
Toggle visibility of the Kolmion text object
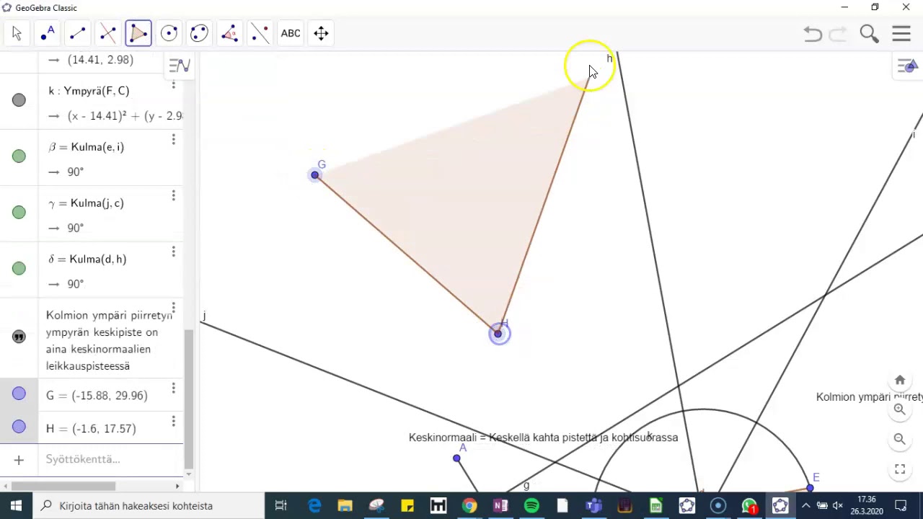pos(19,337)
